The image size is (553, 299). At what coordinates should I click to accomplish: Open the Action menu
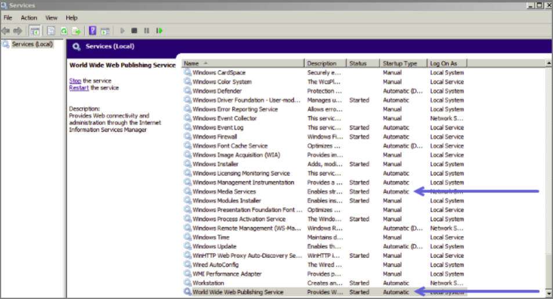point(28,17)
